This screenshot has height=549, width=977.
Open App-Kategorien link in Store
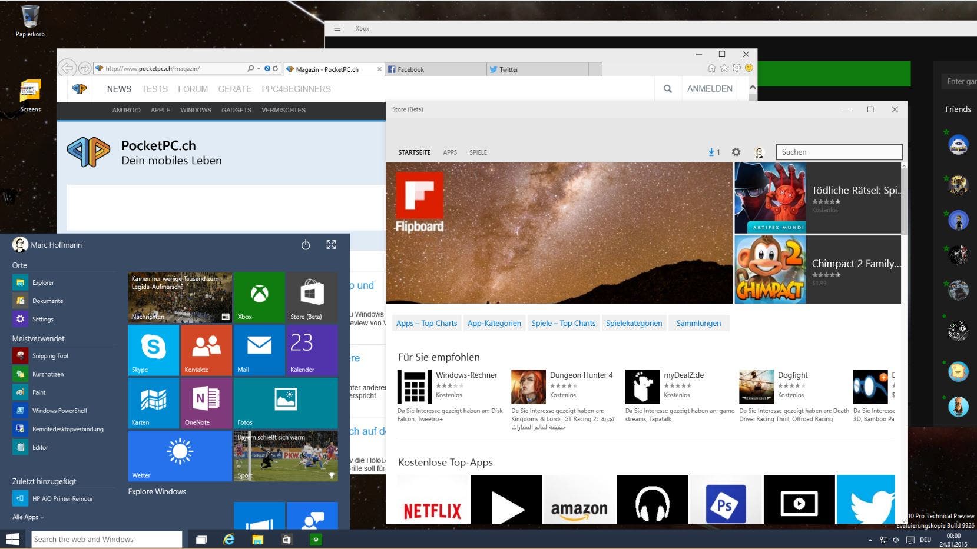(x=494, y=323)
